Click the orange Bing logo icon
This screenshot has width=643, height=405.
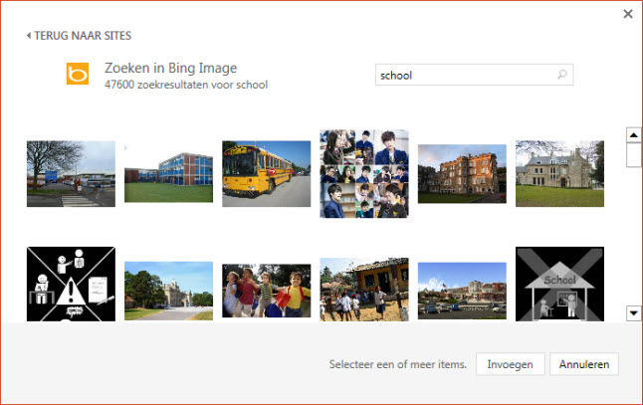pyautogui.click(x=78, y=74)
